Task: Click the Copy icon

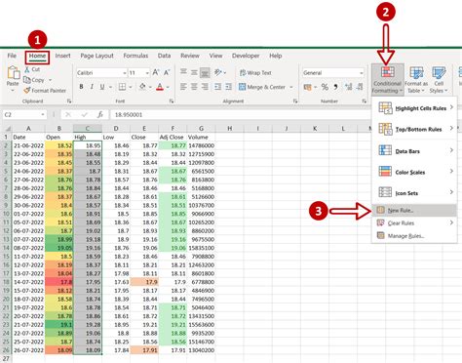Action: click(x=27, y=80)
